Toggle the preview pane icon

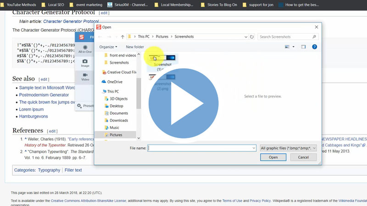point(303,47)
